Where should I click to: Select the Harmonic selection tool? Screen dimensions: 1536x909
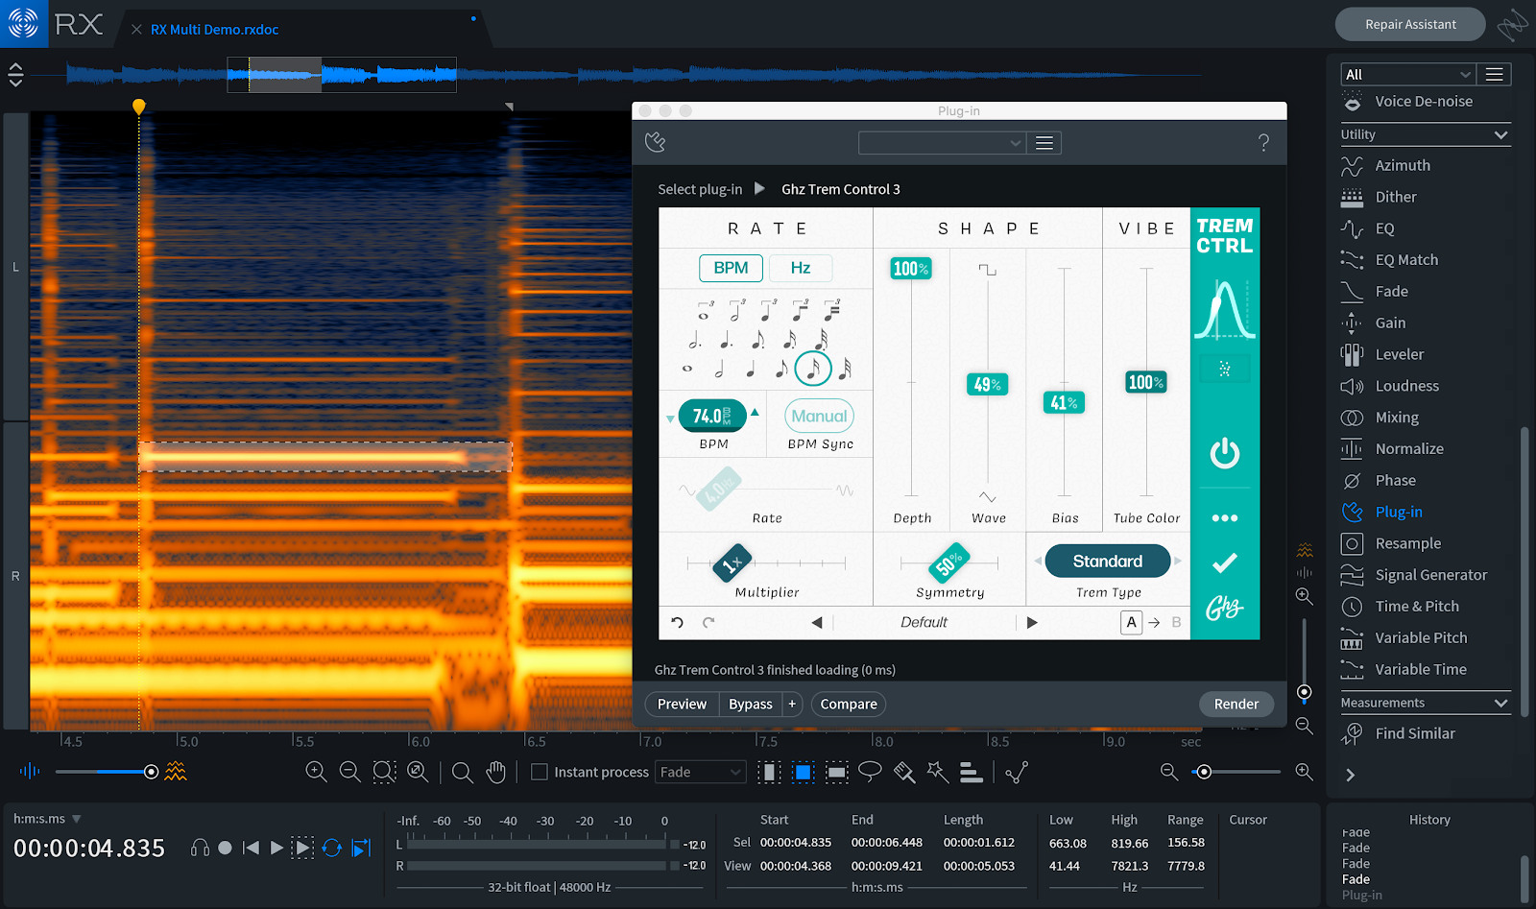pos(972,773)
